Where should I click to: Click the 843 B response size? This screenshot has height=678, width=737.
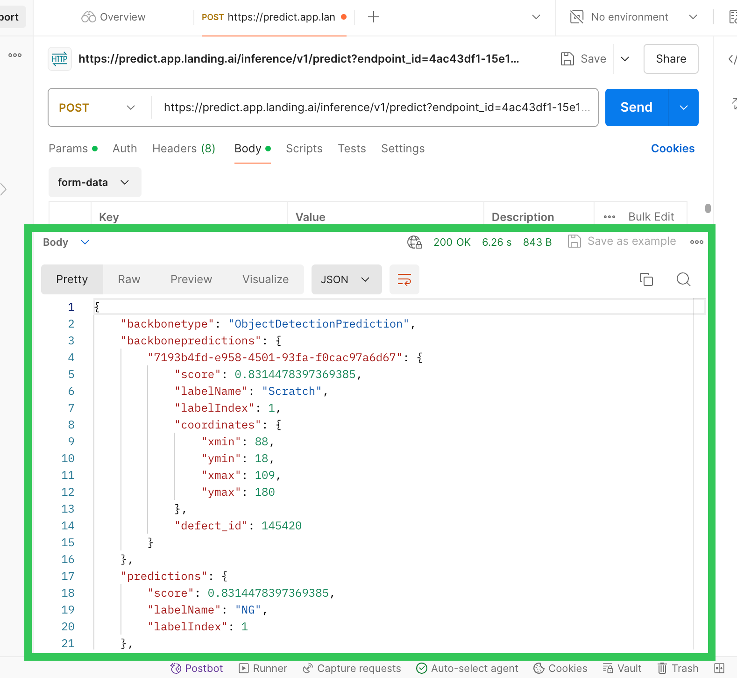(x=538, y=242)
